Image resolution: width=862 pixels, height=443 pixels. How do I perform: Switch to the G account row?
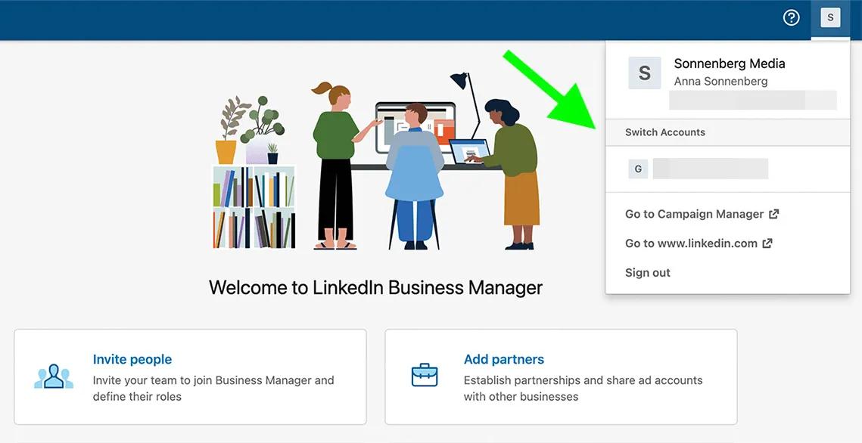710,169
